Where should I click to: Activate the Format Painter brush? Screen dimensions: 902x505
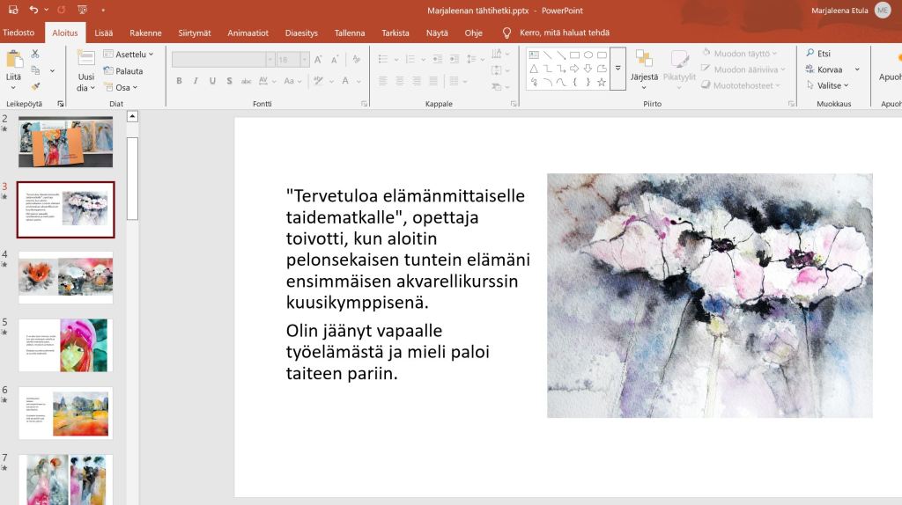(x=35, y=86)
